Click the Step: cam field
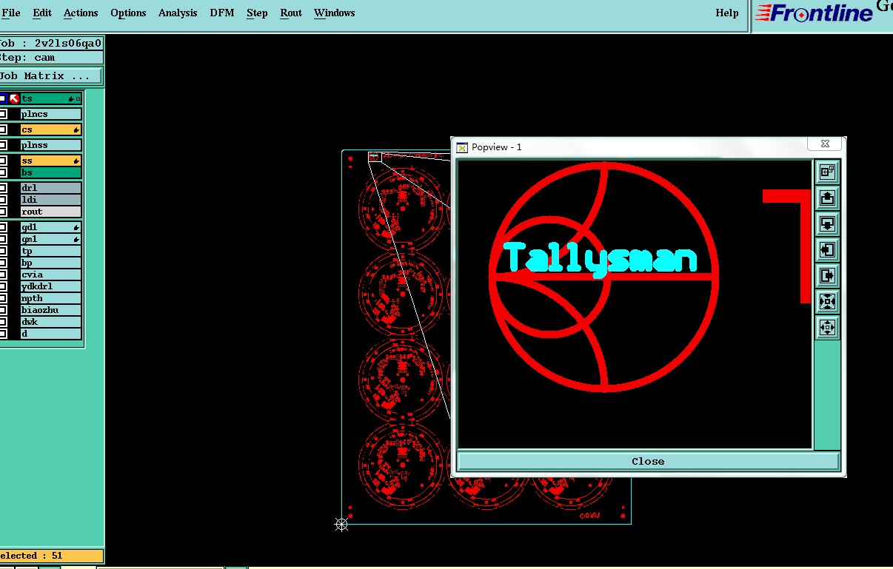 coord(51,58)
